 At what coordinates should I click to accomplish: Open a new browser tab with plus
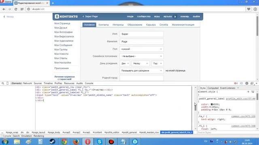[53, 3]
